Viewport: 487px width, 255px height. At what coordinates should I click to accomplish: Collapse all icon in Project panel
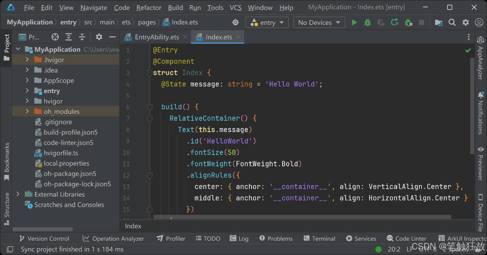82,37
